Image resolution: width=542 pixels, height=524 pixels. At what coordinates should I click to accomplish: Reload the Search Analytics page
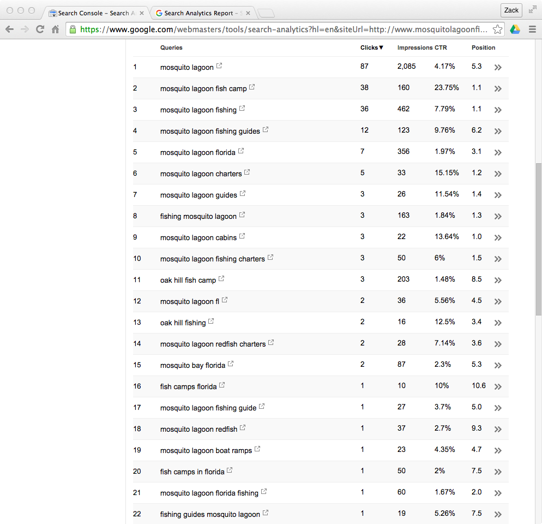pos(39,29)
